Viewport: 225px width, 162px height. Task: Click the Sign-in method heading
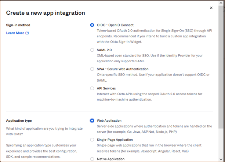[x=18, y=25]
